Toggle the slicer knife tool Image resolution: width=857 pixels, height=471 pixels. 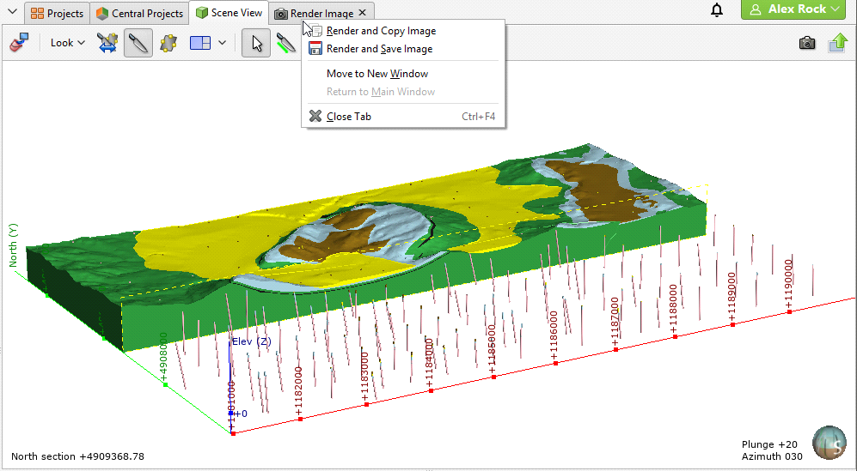click(x=138, y=42)
